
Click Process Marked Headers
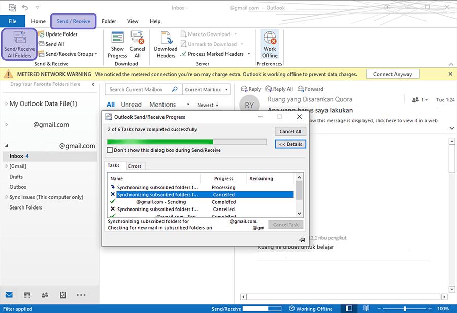coord(212,54)
